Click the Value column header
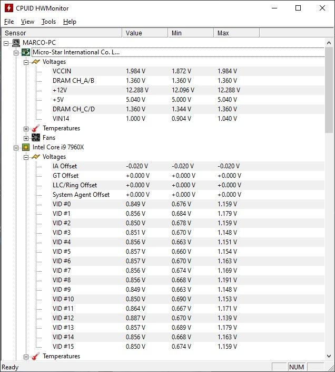Viewport: 335px width, 372px height. point(145,33)
